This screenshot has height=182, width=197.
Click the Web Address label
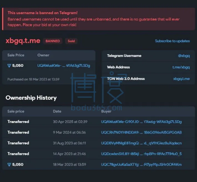118,67
